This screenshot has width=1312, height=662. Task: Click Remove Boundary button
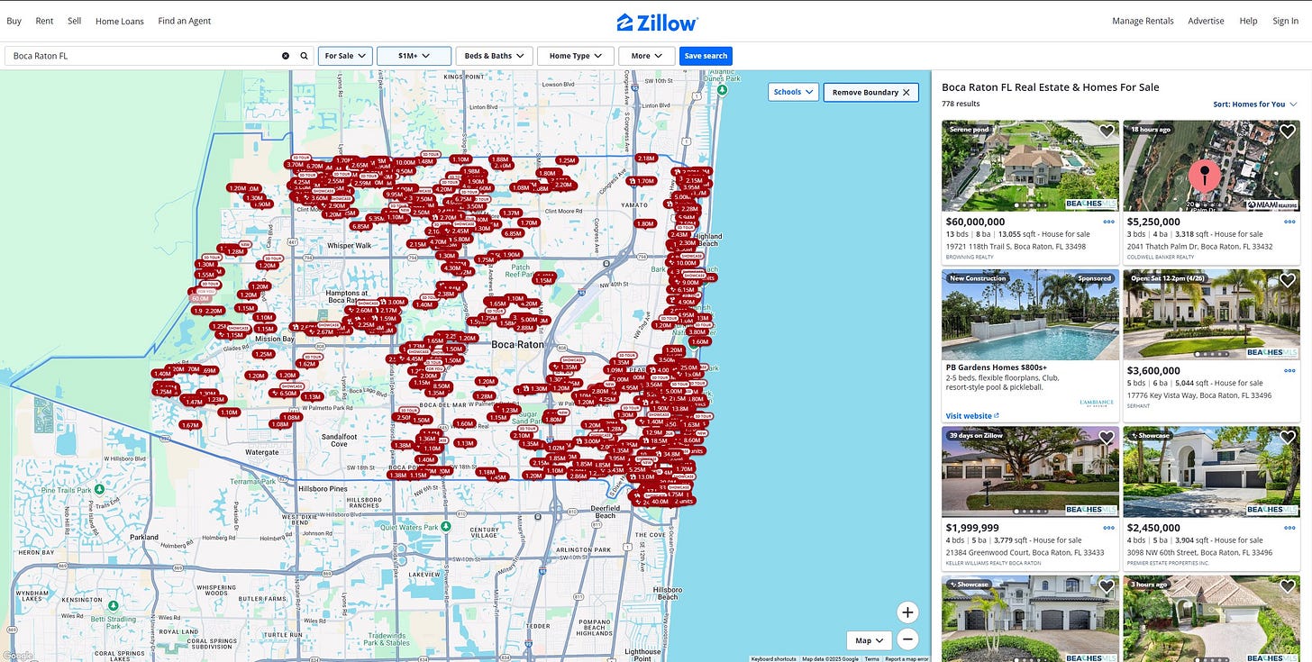point(870,92)
